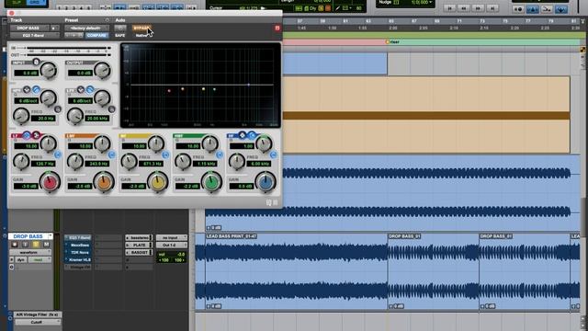Select the LF band shelf filter icon
The width and height of the screenshot is (588, 331).
click(36, 135)
